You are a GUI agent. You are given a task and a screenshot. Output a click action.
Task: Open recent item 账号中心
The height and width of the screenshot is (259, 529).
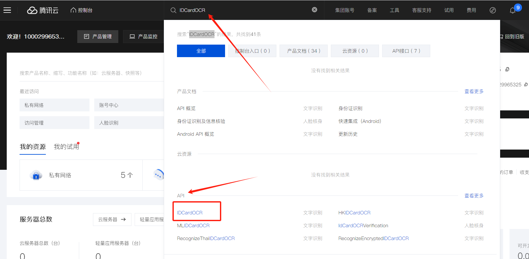tap(129, 105)
